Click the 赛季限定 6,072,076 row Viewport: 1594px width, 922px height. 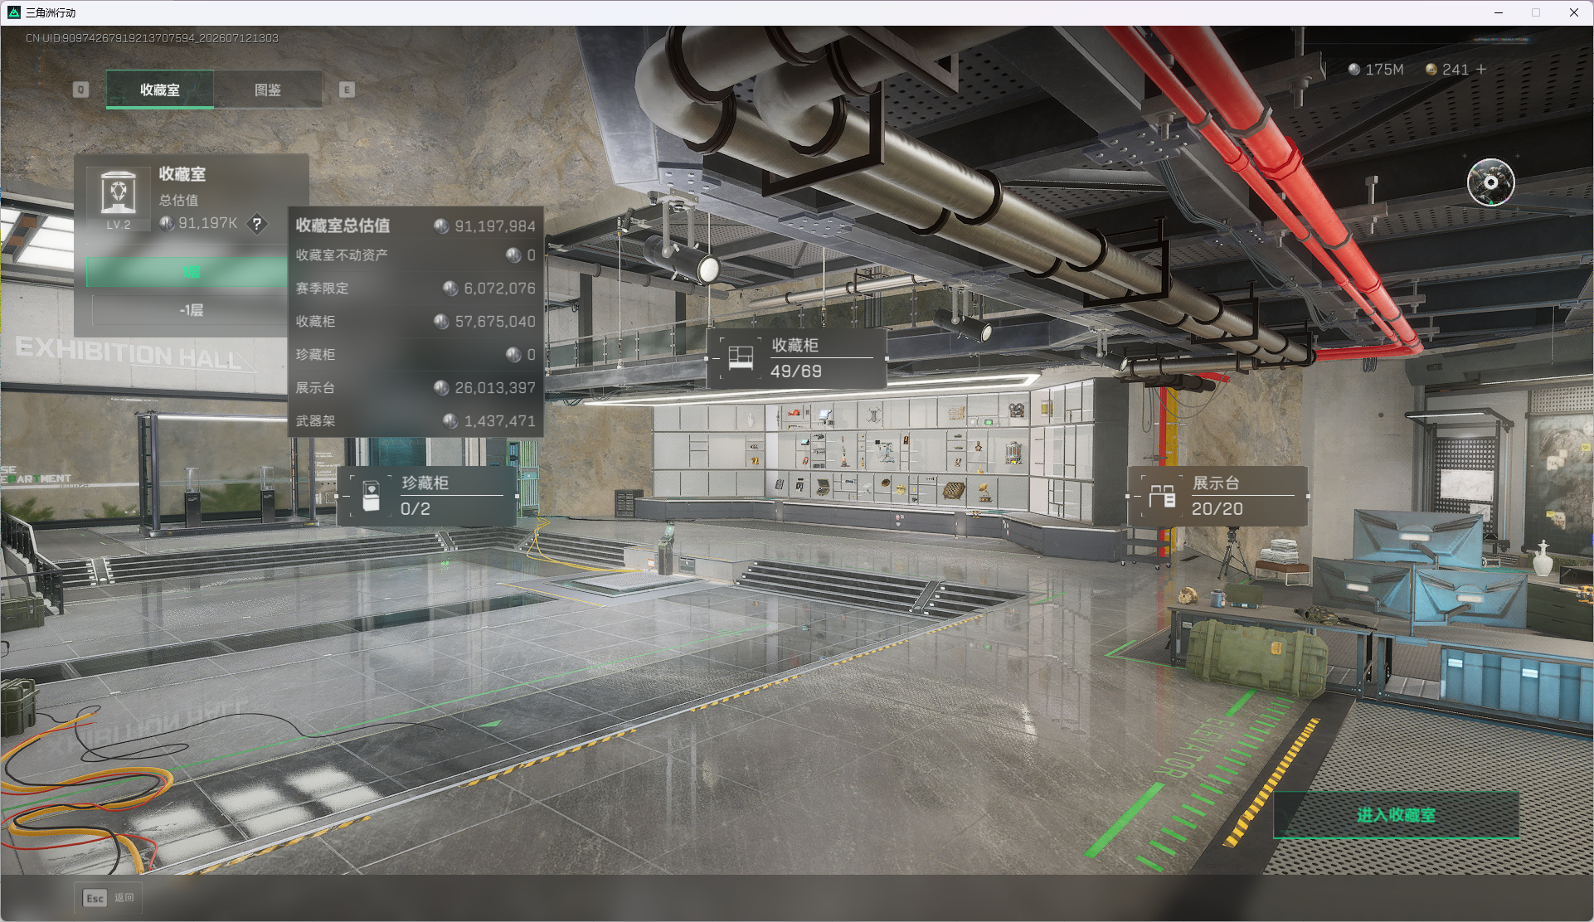(x=416, y=289)
